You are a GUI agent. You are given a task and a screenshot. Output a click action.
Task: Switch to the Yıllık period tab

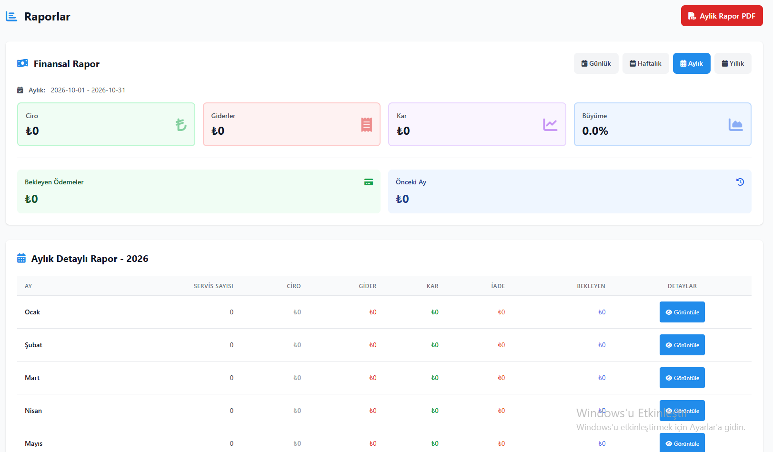pos(733,63)
